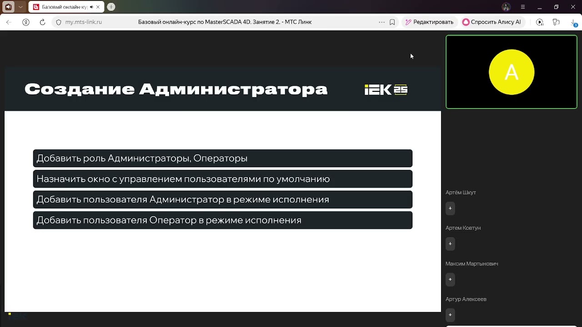Go back with the browser back arrow
Image resolution: width=582 pixels, height=327 pixels.
9,22
